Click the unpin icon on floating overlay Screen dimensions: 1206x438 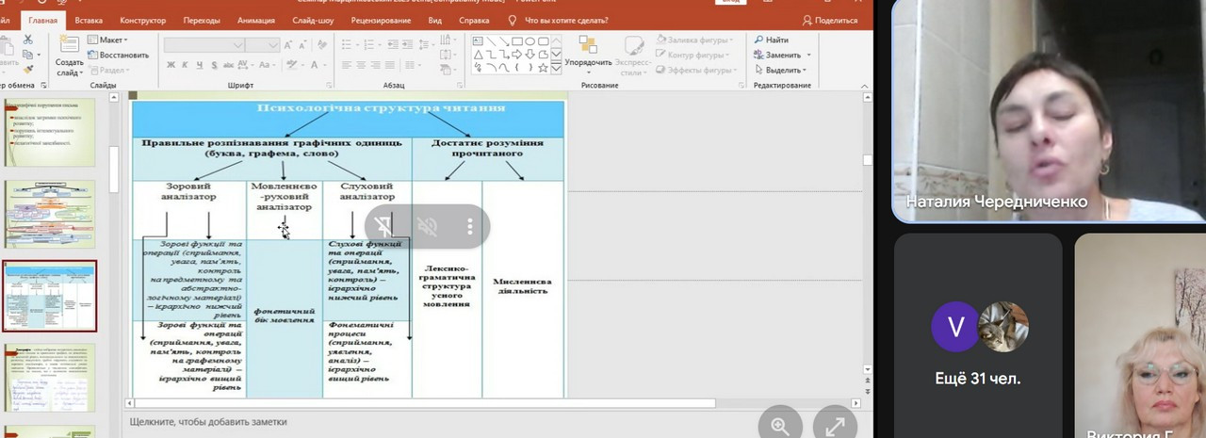tap(383, 226)
